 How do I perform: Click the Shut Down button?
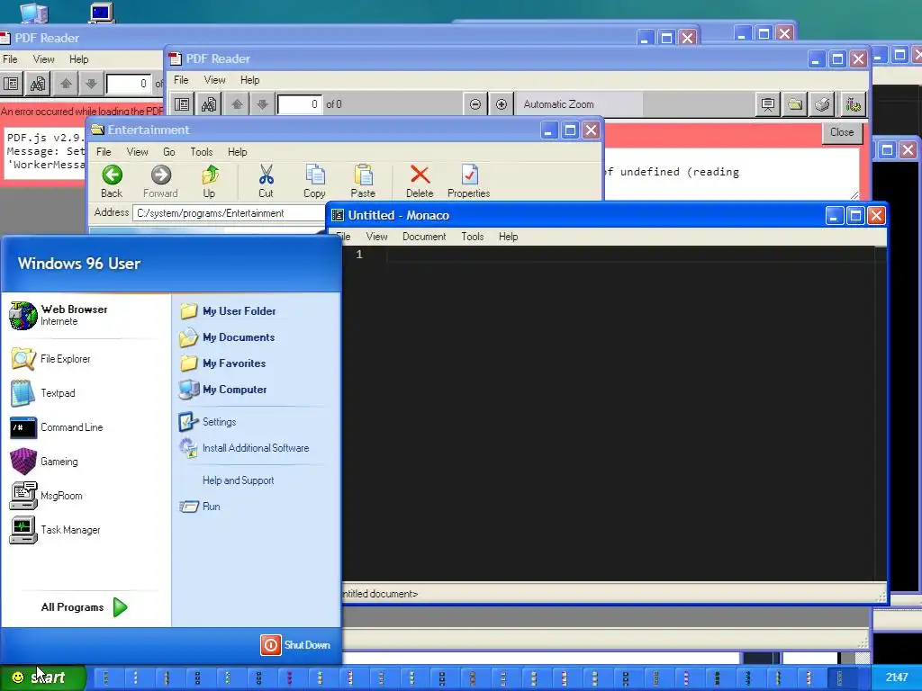pos(295,644)
